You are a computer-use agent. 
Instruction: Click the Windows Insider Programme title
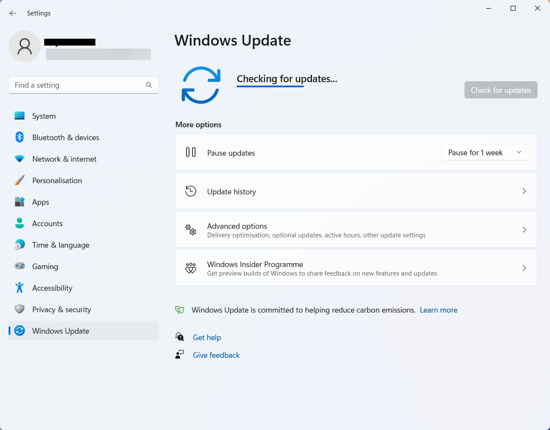[x=255, y=264]
